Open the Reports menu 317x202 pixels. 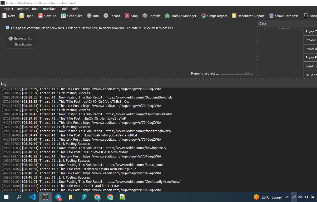click(23, 9)
